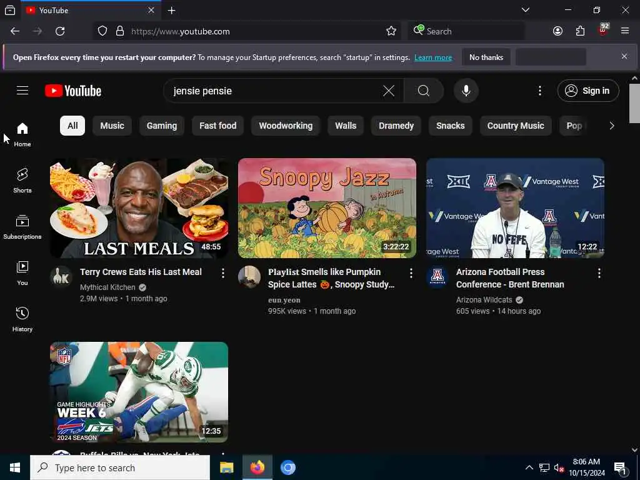
Task: Follow the Learn more link
Action: (x=433, y=57)
